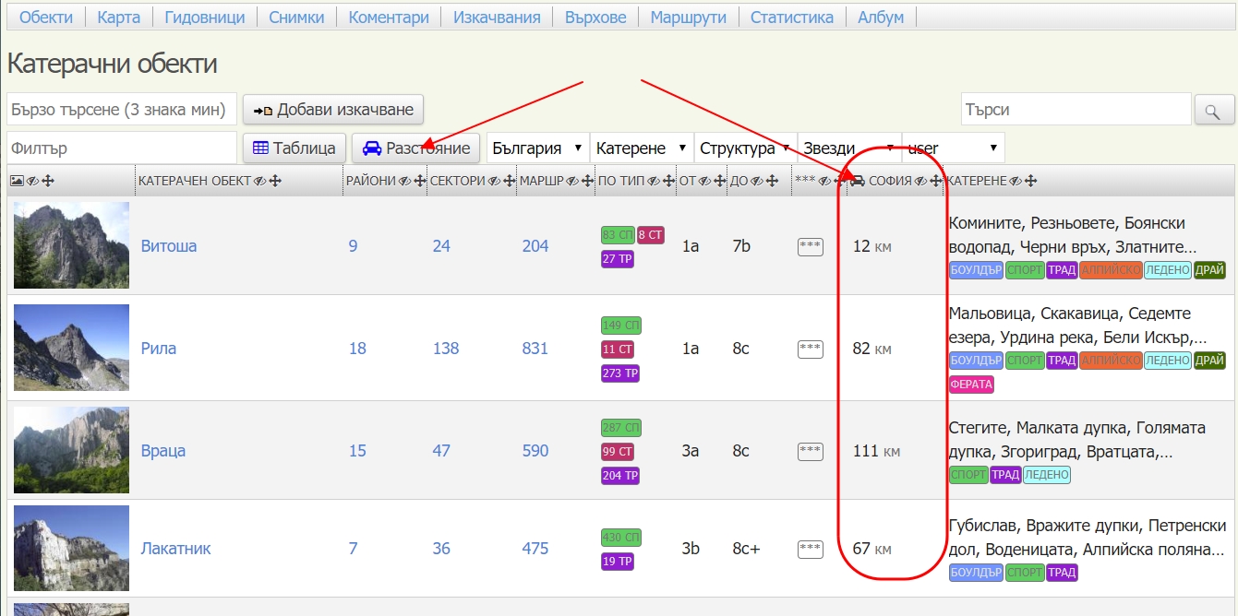Open the user dropdown
This screenshot has height=616, width=1238.
tap(953, 148)
